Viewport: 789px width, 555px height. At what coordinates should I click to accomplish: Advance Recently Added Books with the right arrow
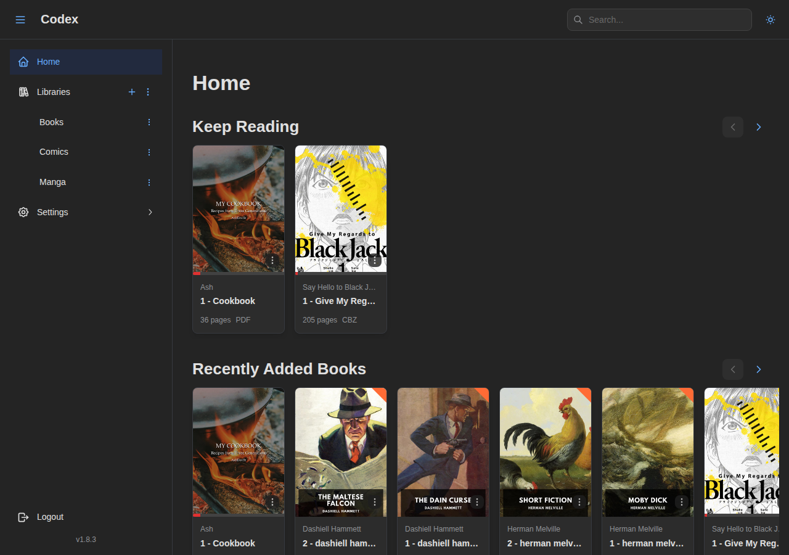(758, 369)
